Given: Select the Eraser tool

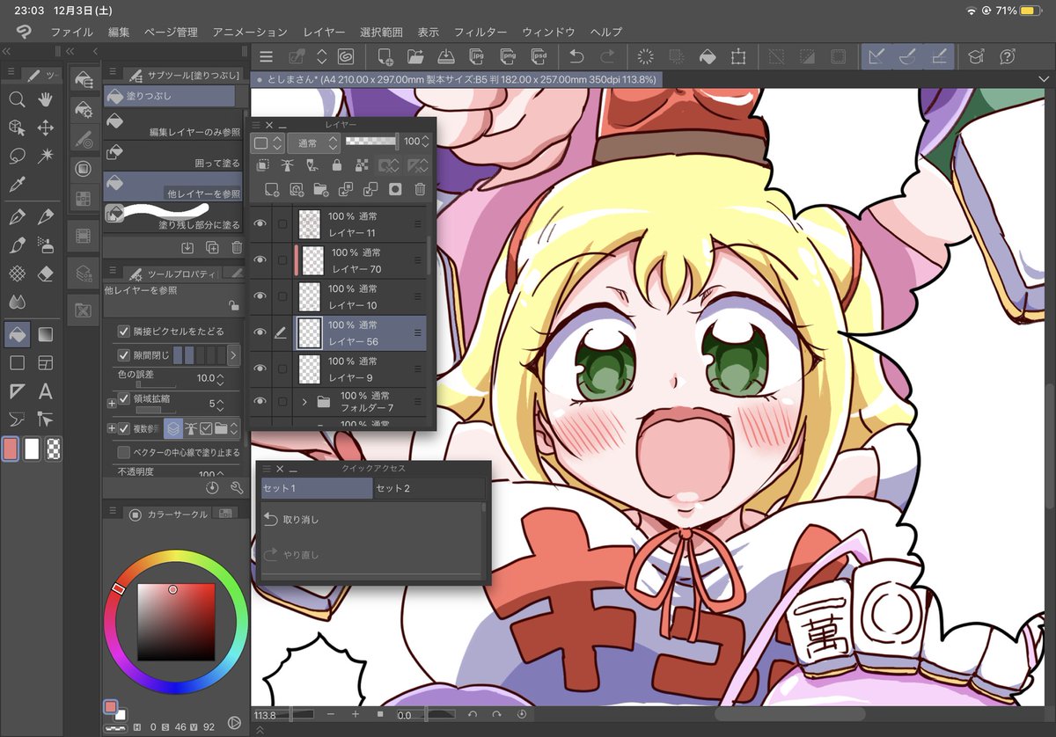Looking at the screenshot, I should pos(47,274).
